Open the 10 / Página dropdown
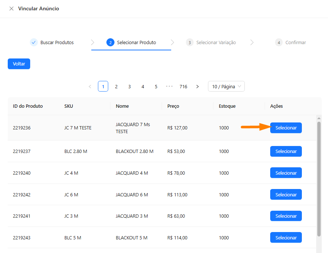328x253 pixels. click(226, 86)
